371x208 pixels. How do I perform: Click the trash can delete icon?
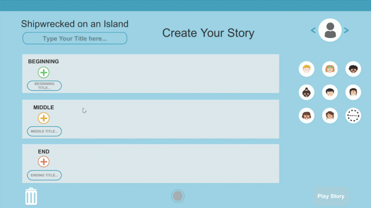coord(31,196)
